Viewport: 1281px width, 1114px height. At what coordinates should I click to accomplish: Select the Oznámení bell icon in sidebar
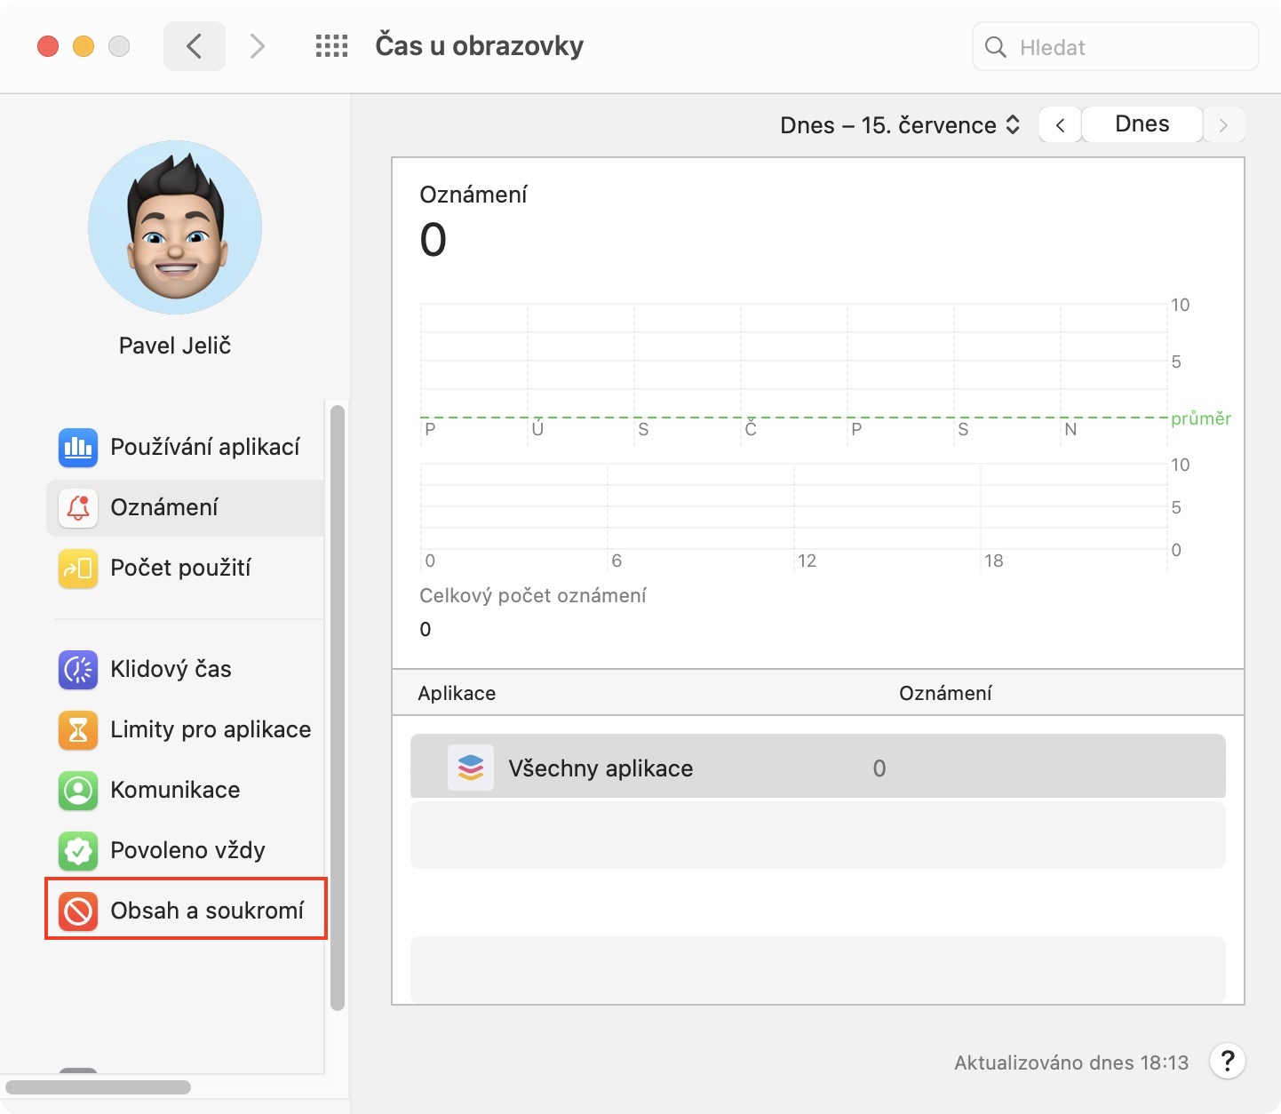point(78,507)
